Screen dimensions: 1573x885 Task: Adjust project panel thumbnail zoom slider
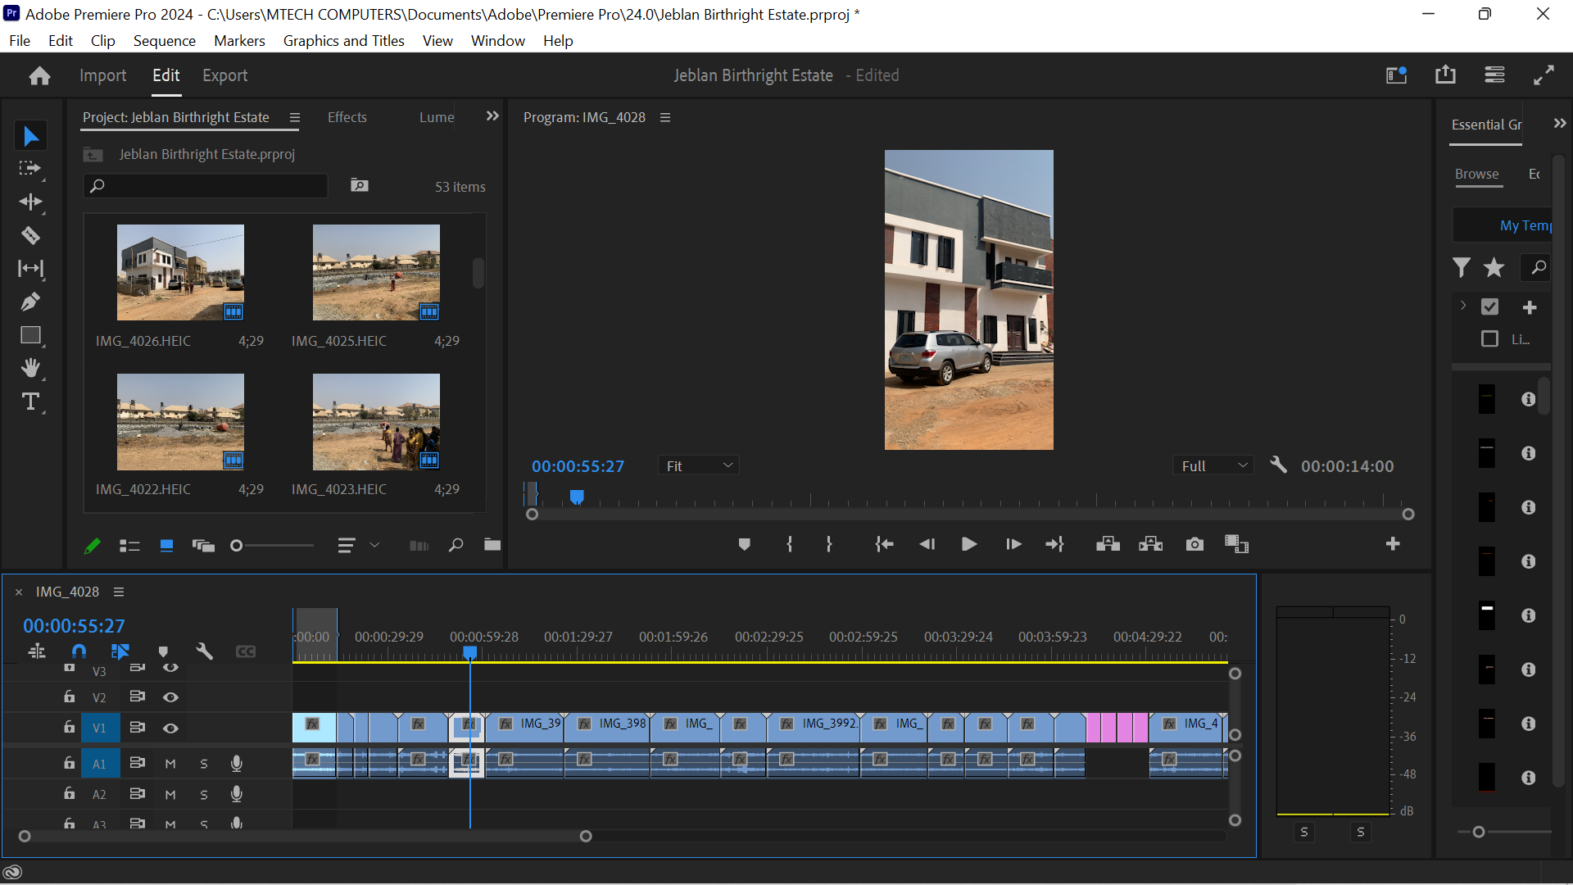(237, 546)
